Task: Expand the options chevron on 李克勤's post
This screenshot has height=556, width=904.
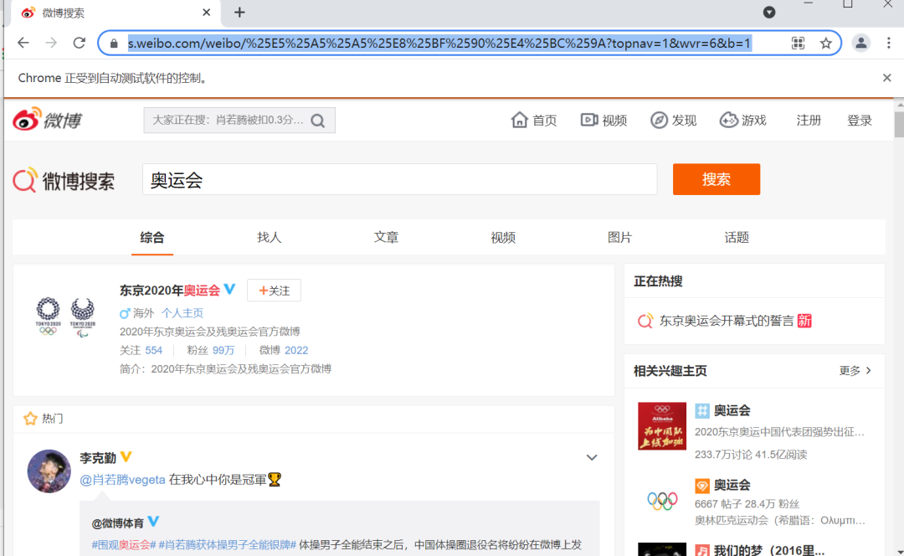Action: (x=592, y=457)
